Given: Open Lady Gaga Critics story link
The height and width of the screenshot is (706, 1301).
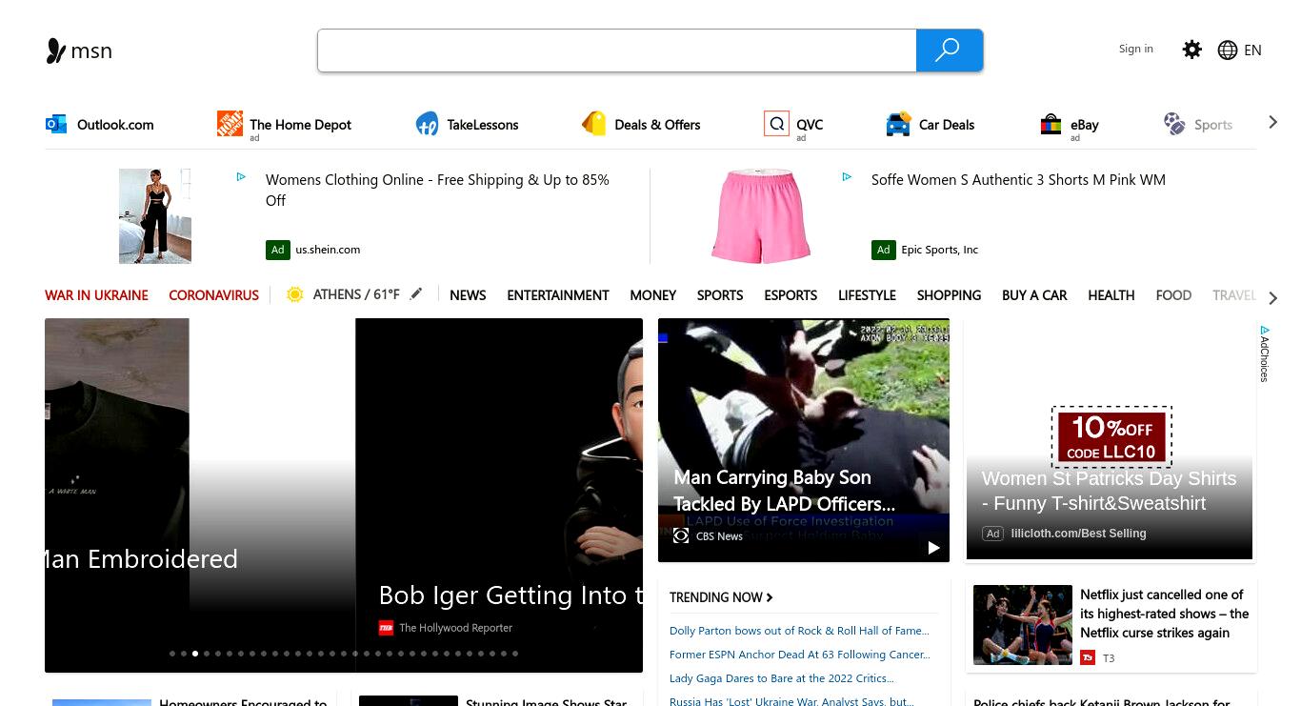Looking at the screenshot, I should pos(782,678).
